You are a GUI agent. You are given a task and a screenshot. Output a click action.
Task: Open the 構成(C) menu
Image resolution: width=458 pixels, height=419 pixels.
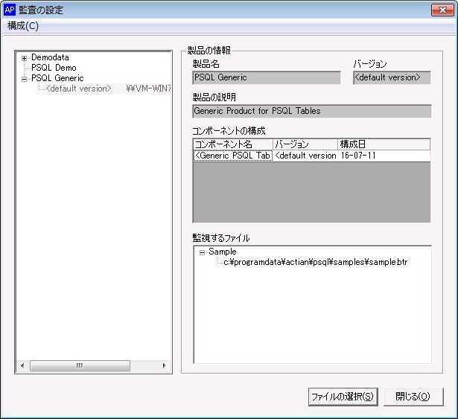(x=23, y=25)
